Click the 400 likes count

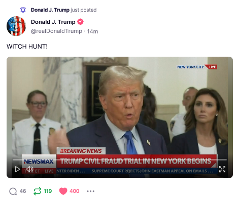tap(75, 191)
